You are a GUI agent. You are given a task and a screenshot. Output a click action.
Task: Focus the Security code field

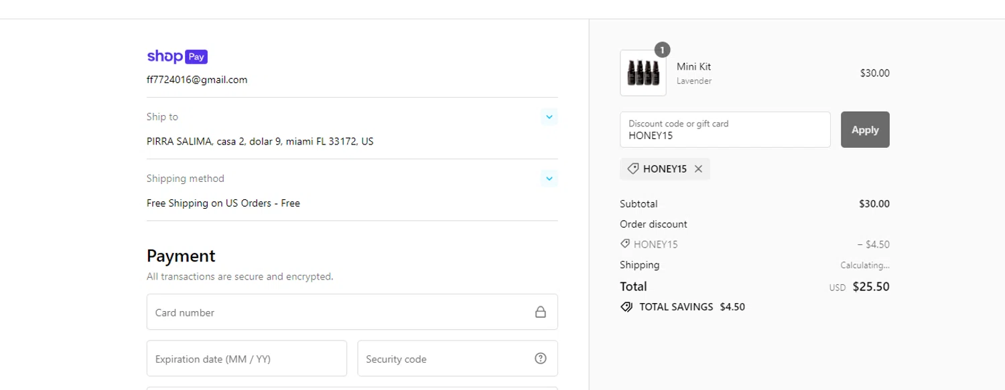[458, 359]
